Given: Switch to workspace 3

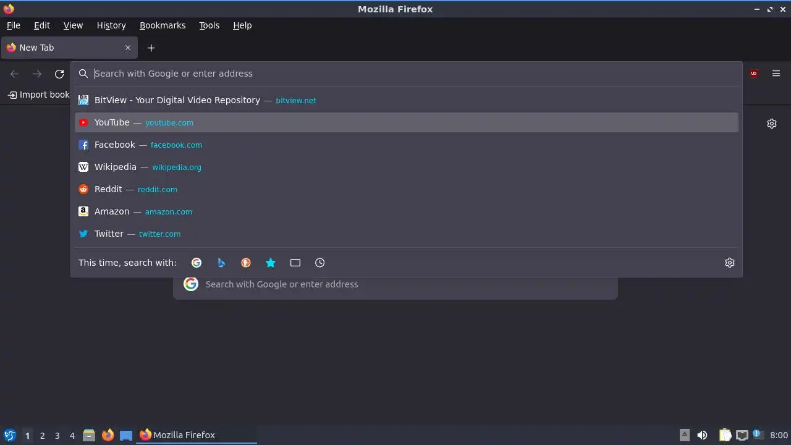Looking at the screenshot, I should (x=57, y=436).
